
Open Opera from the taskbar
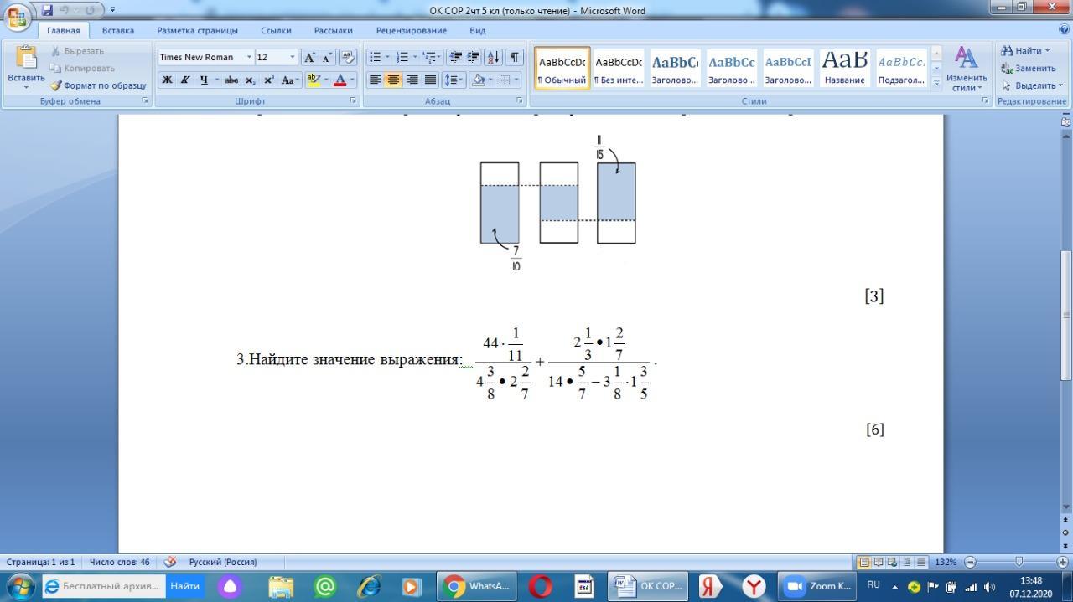tap(540, 586)
